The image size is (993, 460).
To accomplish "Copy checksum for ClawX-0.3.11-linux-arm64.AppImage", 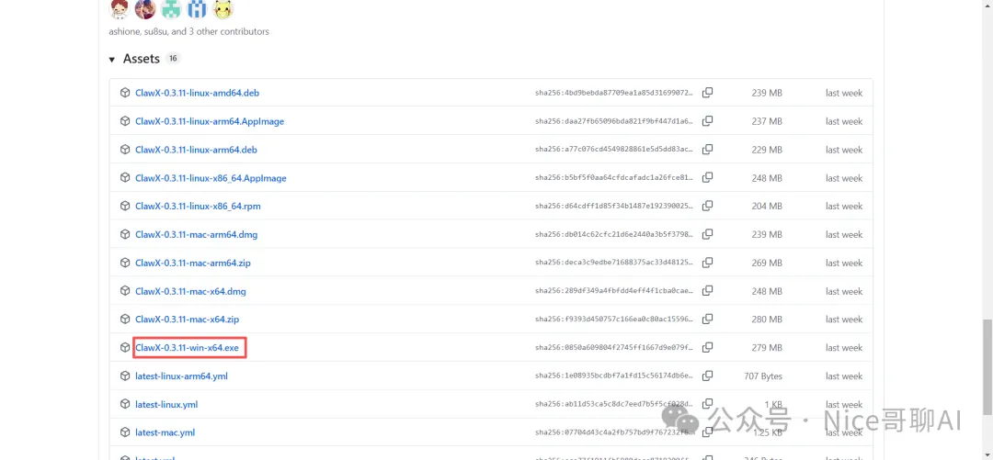I will click(707, 121).
